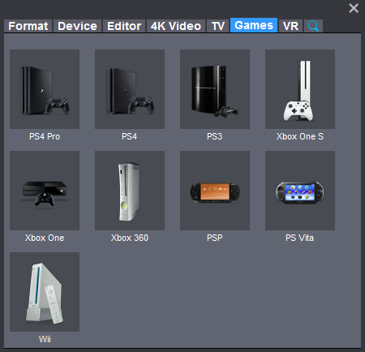
Task: Click the Xbox One S text label
Action: pos(300,136)
